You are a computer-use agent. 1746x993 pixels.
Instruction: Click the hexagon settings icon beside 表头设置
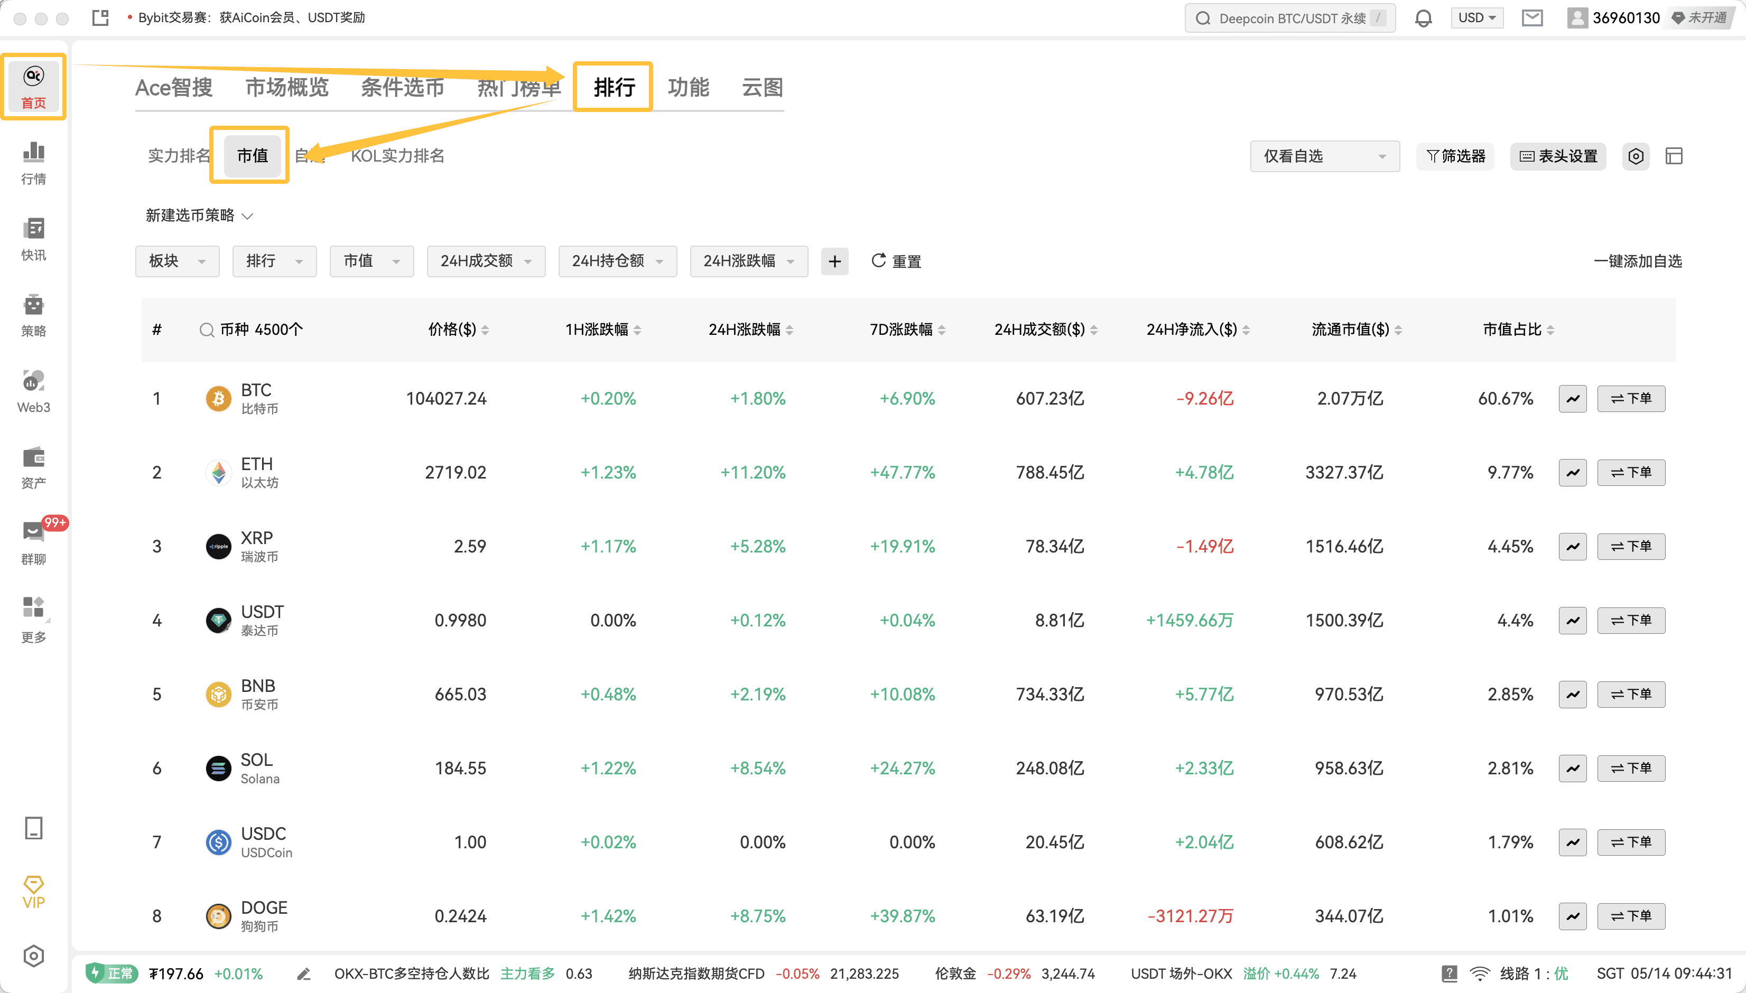pyautogui.click(x=1636, y=156)
